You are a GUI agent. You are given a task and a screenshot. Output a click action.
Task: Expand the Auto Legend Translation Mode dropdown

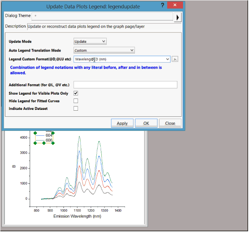tap(104, 50)
